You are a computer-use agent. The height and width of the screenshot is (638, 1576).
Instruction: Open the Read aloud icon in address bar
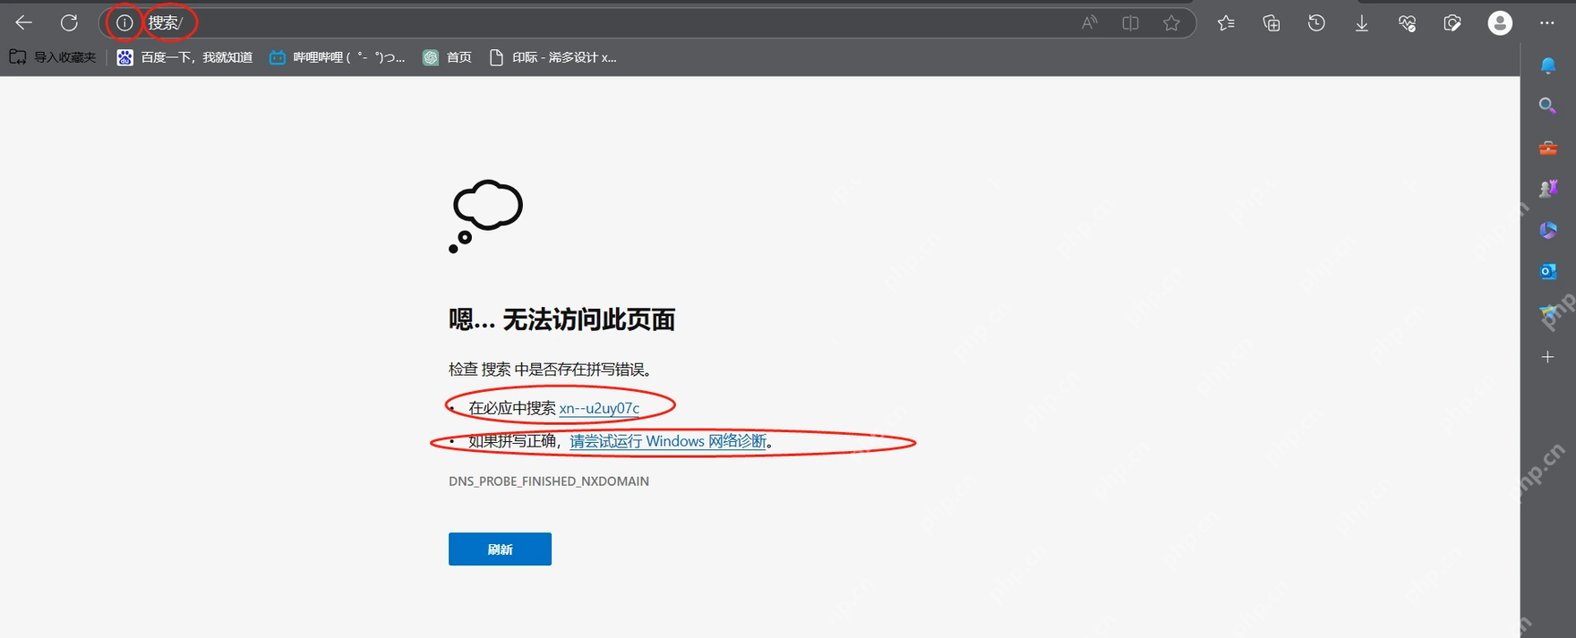point(1089,23)
